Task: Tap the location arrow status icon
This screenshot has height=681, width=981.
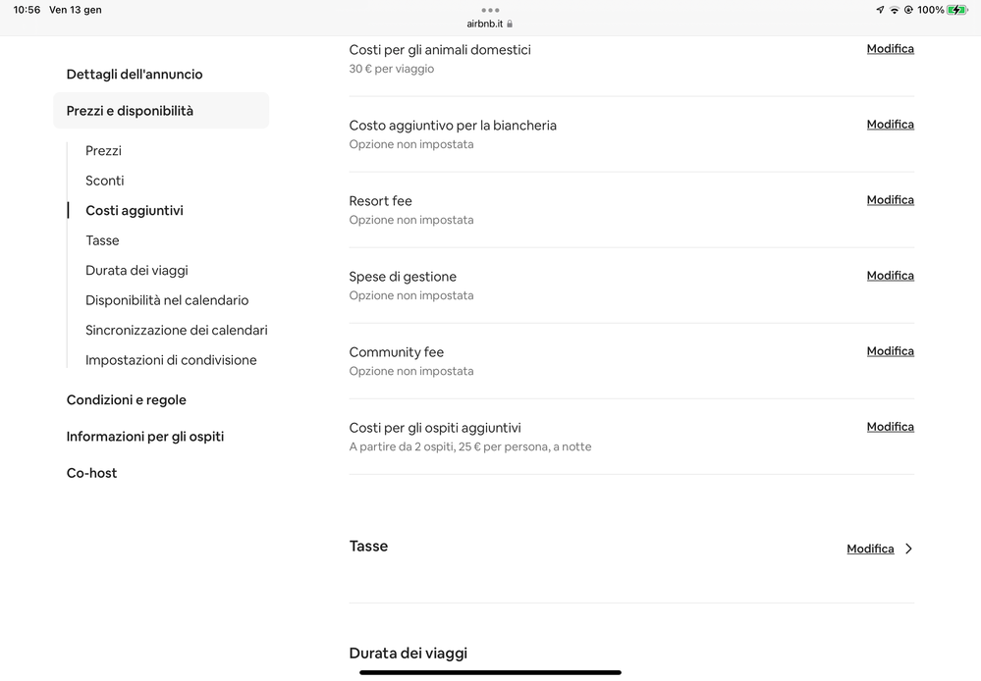Action: 880,10
